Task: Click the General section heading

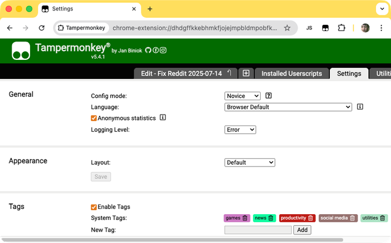Action: pyautogui.click(x=21, y=94)
